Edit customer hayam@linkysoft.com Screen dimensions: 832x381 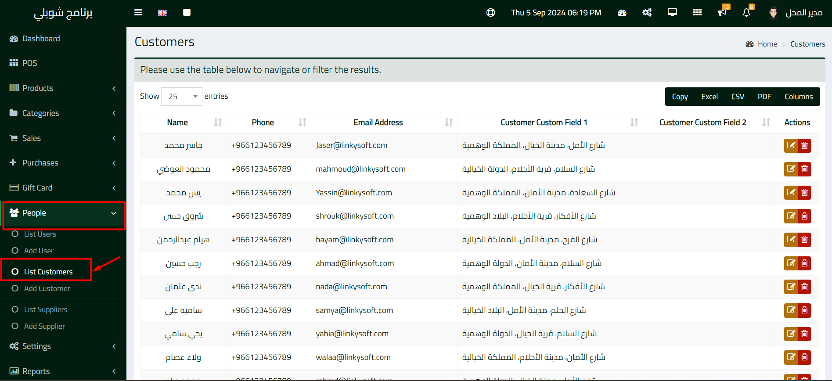pyautogui.click(x=791, y=240)
